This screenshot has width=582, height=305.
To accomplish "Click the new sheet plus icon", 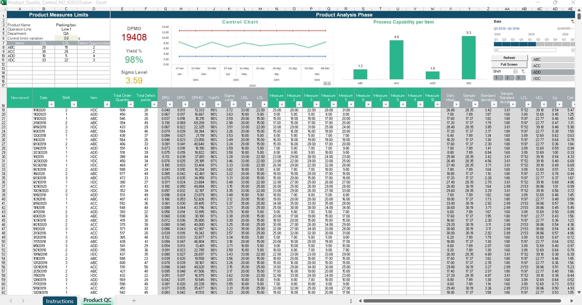I will pyautogui.click(x=133, y=301).
